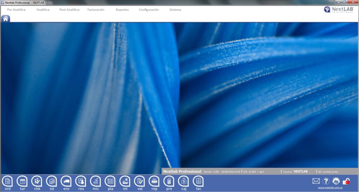The image size is (359, 192).
Task: Go to the Home tab icon
Action: 6,19
